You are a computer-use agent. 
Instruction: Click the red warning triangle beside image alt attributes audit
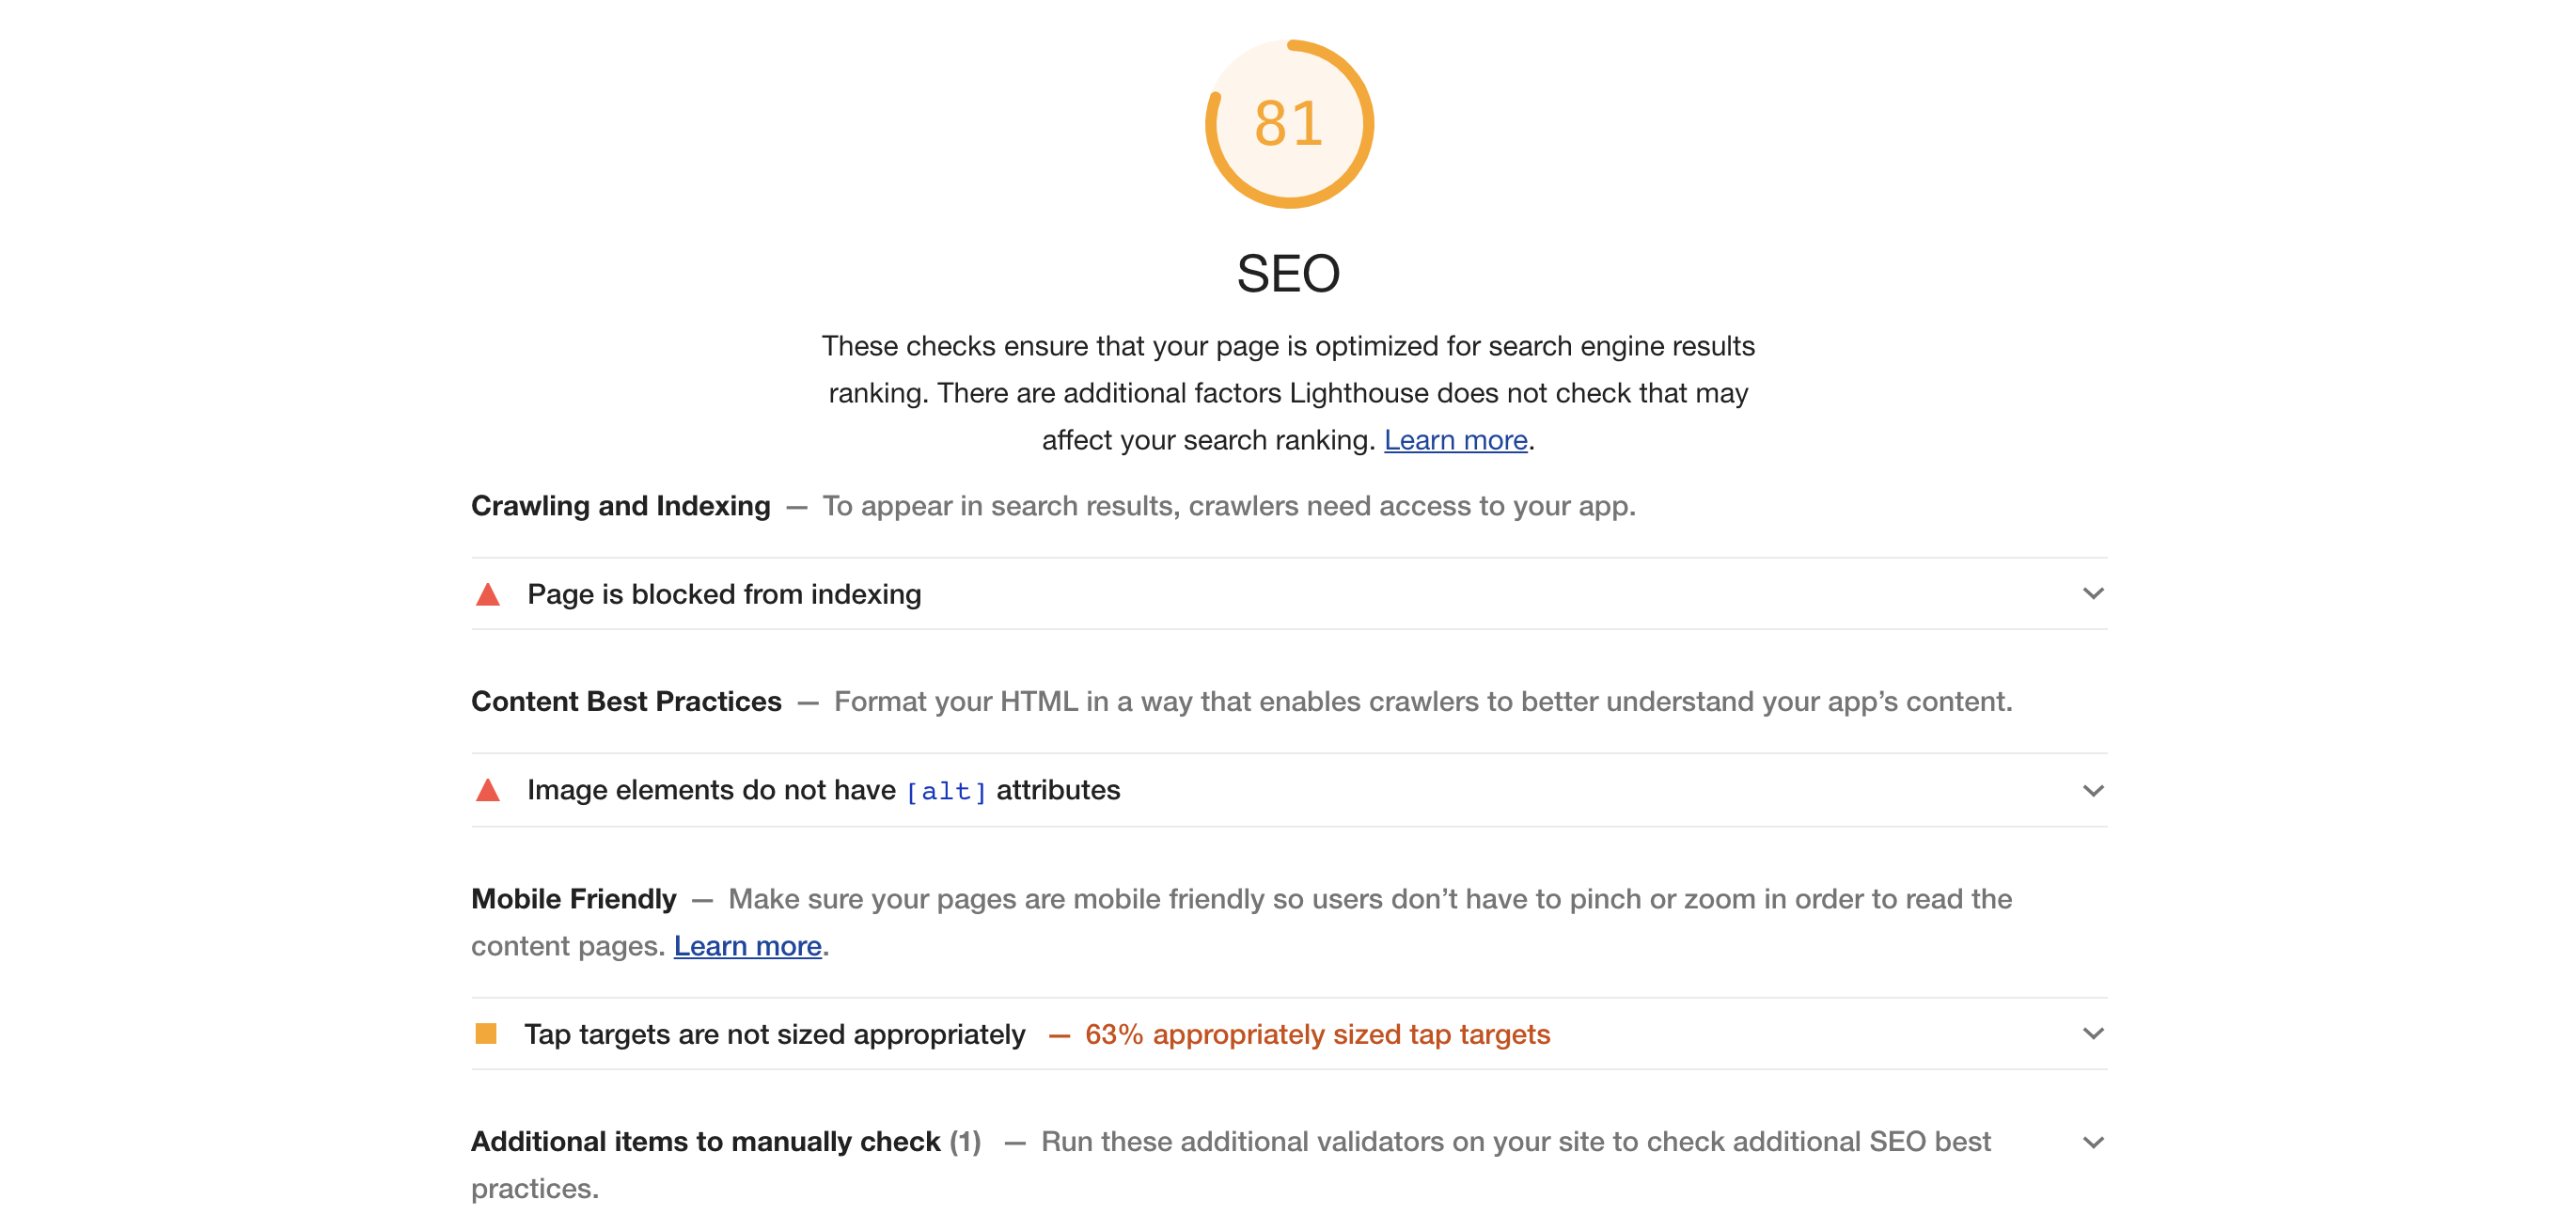(488, 791)
